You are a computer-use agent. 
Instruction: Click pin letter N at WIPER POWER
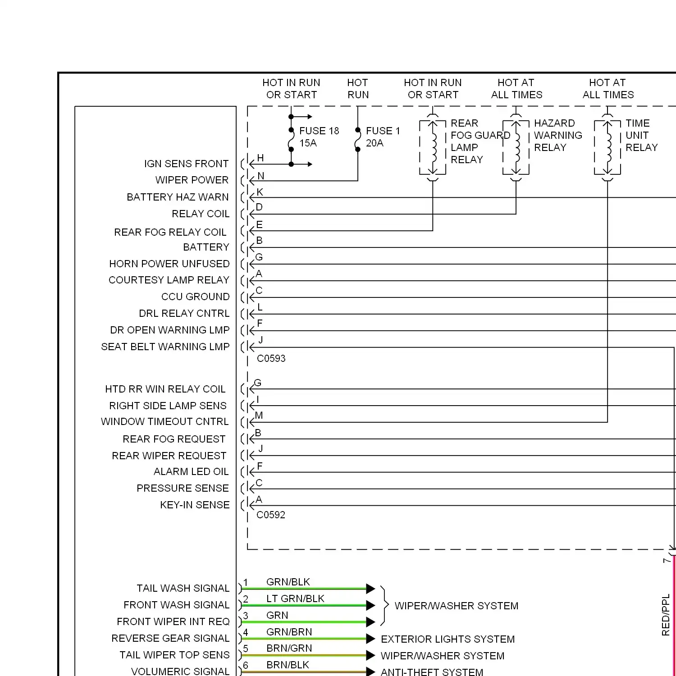coord(260,176)
